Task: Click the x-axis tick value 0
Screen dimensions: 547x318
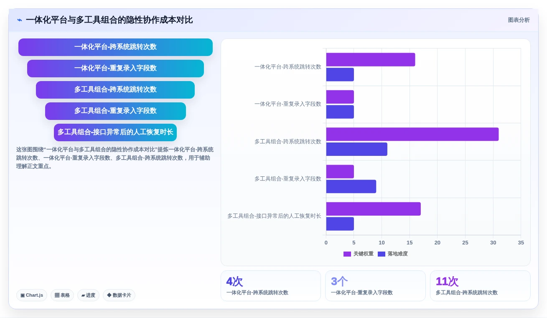Action: coord(326,243)
